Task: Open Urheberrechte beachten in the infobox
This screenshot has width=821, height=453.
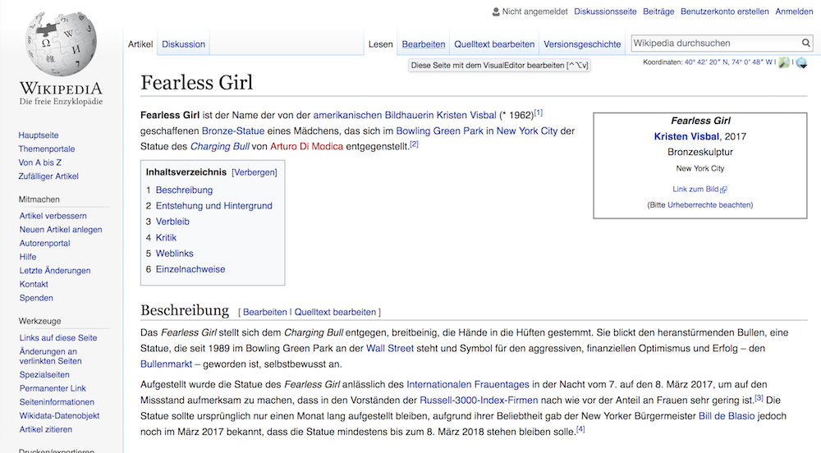Action: (x=709, y=205)
